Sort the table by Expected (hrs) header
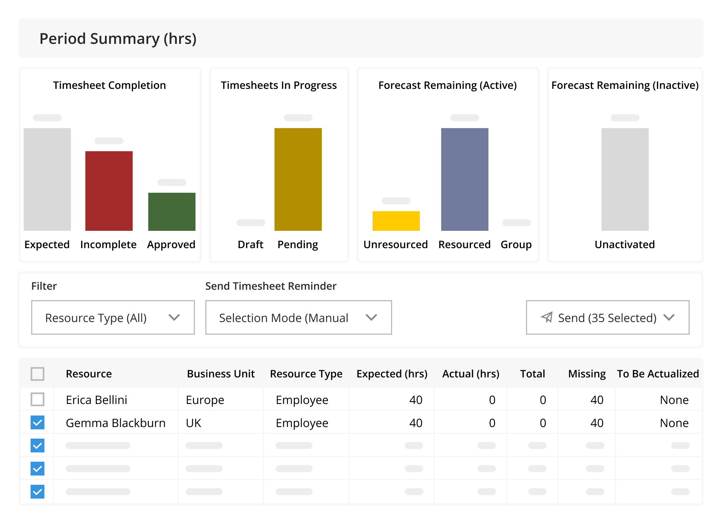The height and width of the screenshot is (524, 722). pos(392,374)
